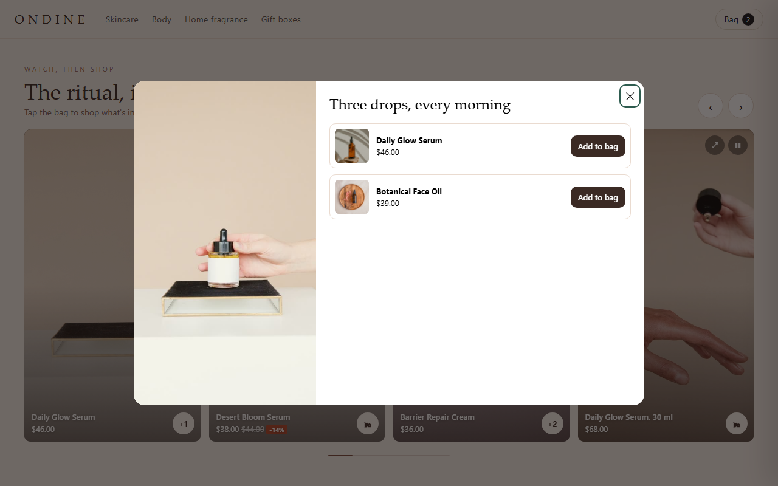Click the WATCH, THEN SHOP label
This screenshot has height=486, width=778.
coord(69,69)
